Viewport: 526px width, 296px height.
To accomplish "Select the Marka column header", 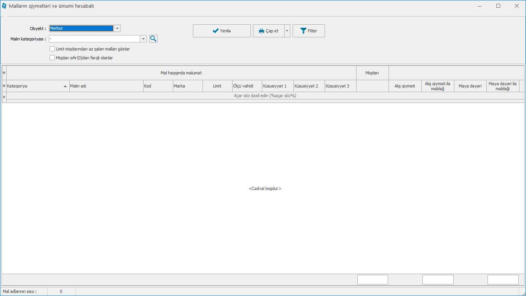I will pos(188,86).
